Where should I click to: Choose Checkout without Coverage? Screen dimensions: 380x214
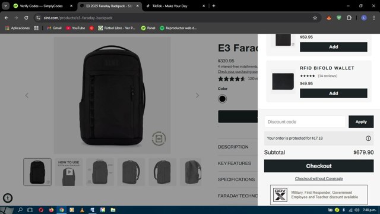pyautogui.click(x=319, y=178)
